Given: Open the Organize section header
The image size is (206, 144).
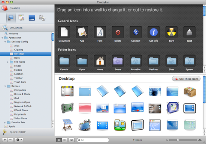Looking at the screenshot, I should click(27, 28).
